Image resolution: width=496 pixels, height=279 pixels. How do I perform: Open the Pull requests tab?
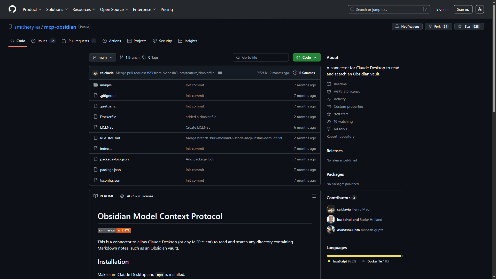[79, 41]
